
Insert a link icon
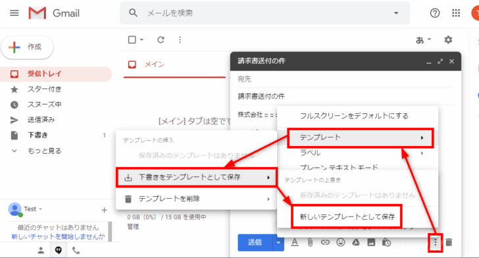pyautogui.click(x=325, y=242)
